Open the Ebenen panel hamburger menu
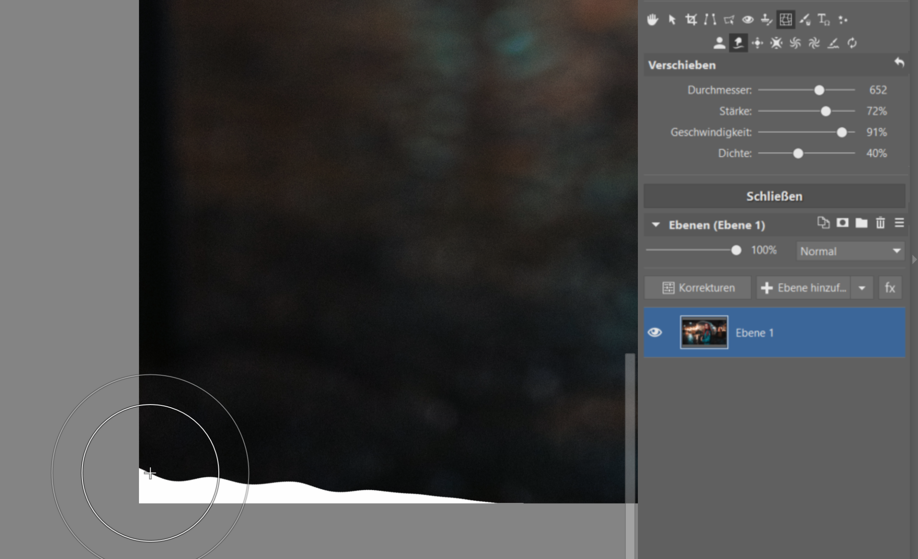The height and width of the screenshot is (559, 918). (899, 223)
